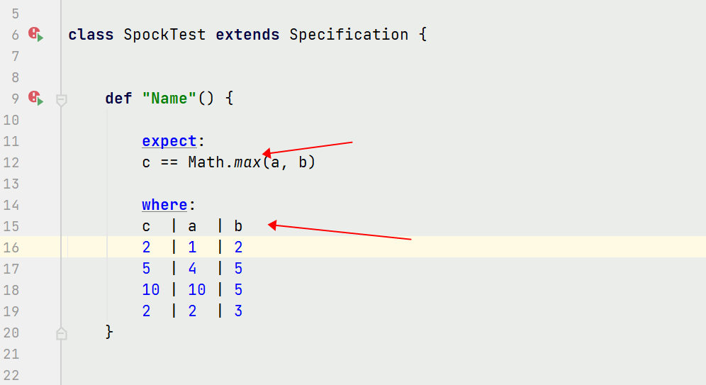The height and width of the screenshot is (385, 706).
Task: Collapse the "Name" method fold marker
Action: tap(62, 100)
